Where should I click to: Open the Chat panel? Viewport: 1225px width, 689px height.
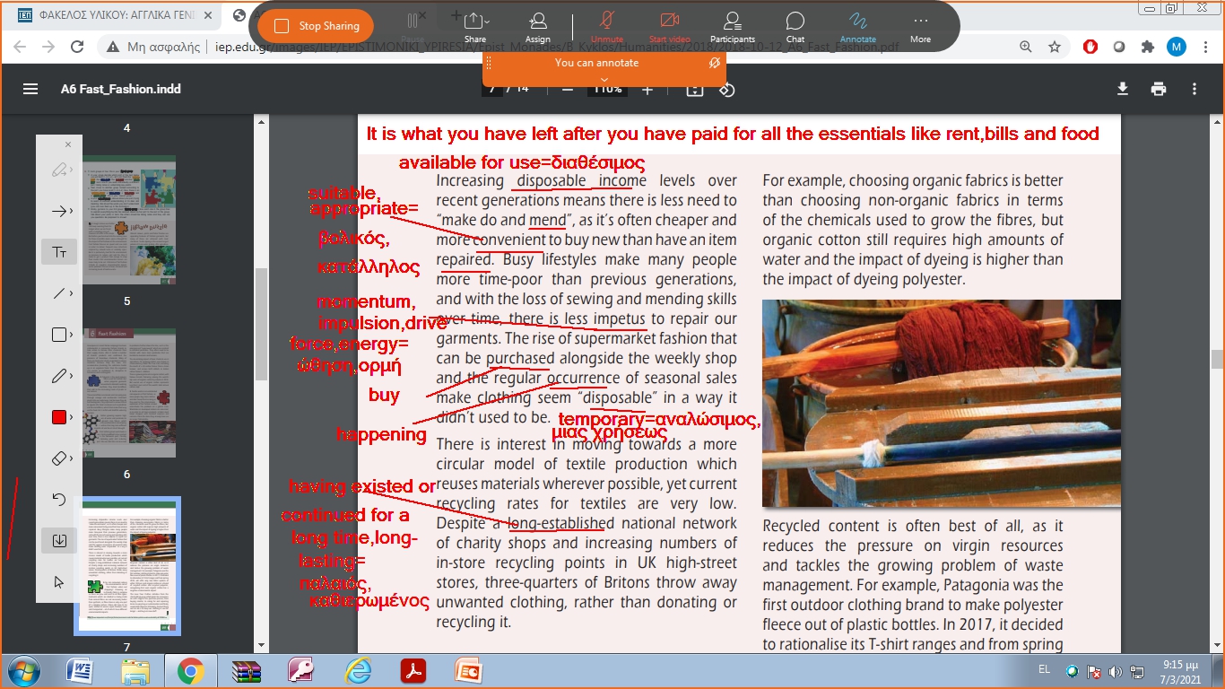click(795, 26)
